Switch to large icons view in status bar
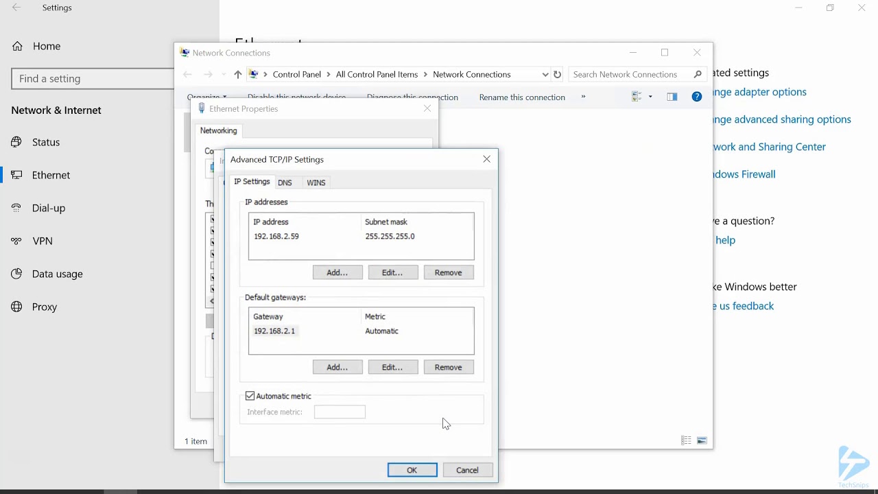This screenshot has width=878, height=494. 702,440
